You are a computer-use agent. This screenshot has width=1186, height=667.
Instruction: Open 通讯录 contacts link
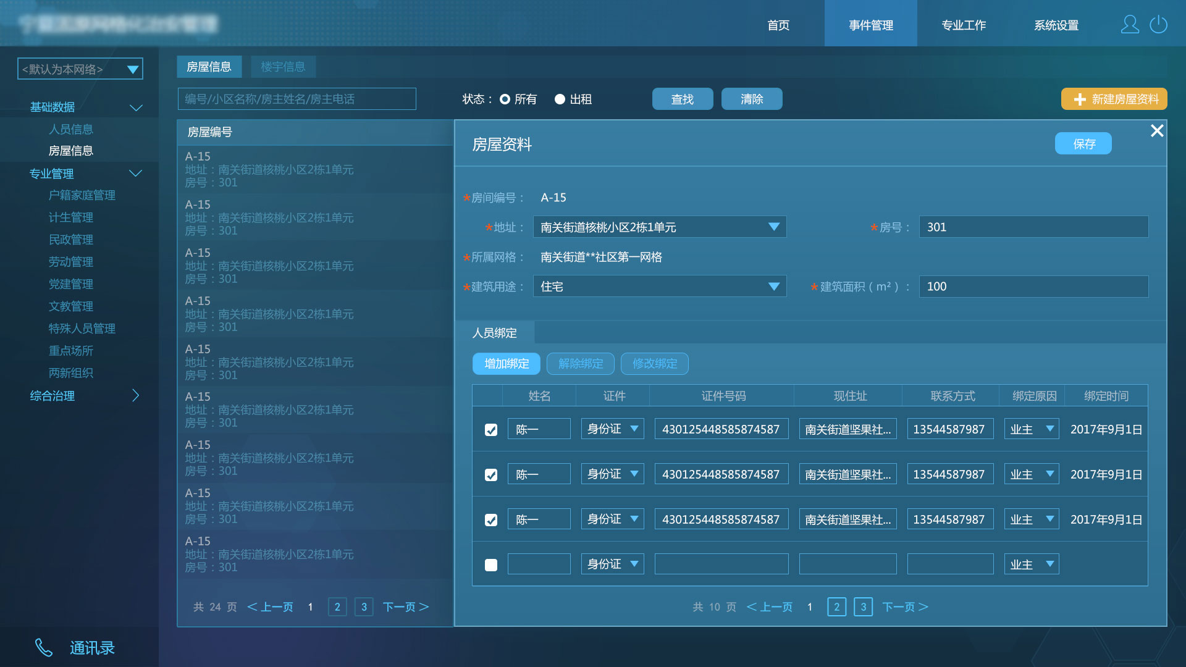pos(92,648)
